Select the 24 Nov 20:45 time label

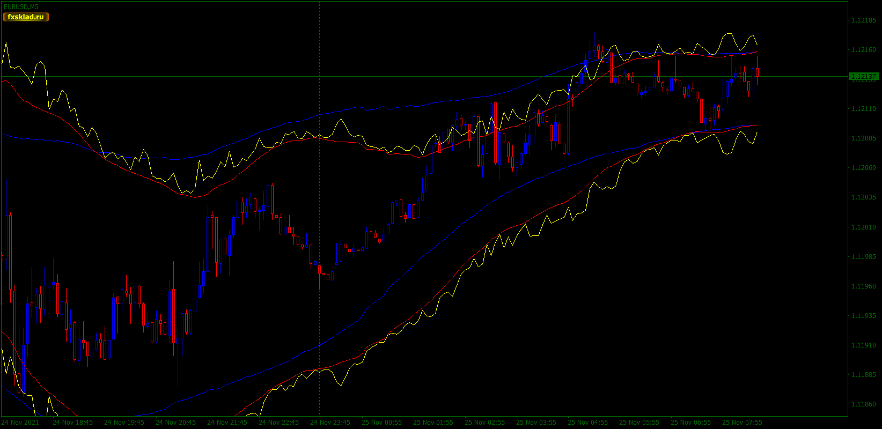pos(175,423)
